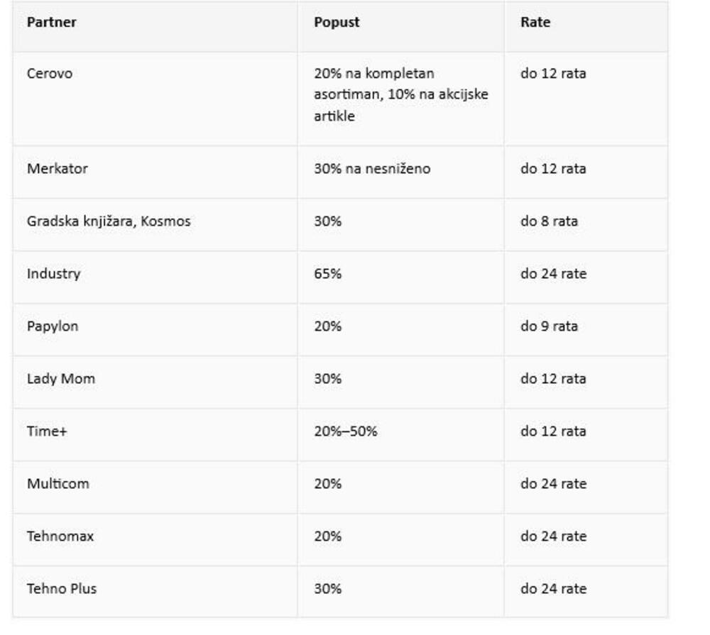Click the 30% na nesniženo cell

pyautogui.click(x=372, y=169)
